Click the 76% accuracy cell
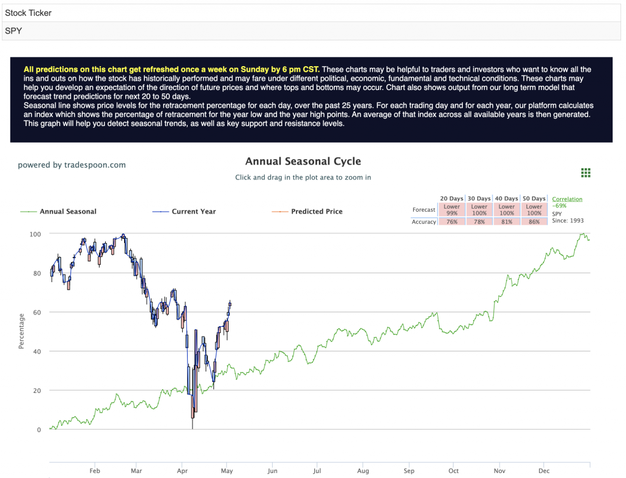Image resolution: width=626 pixels, height=478 pixels. 452,222
